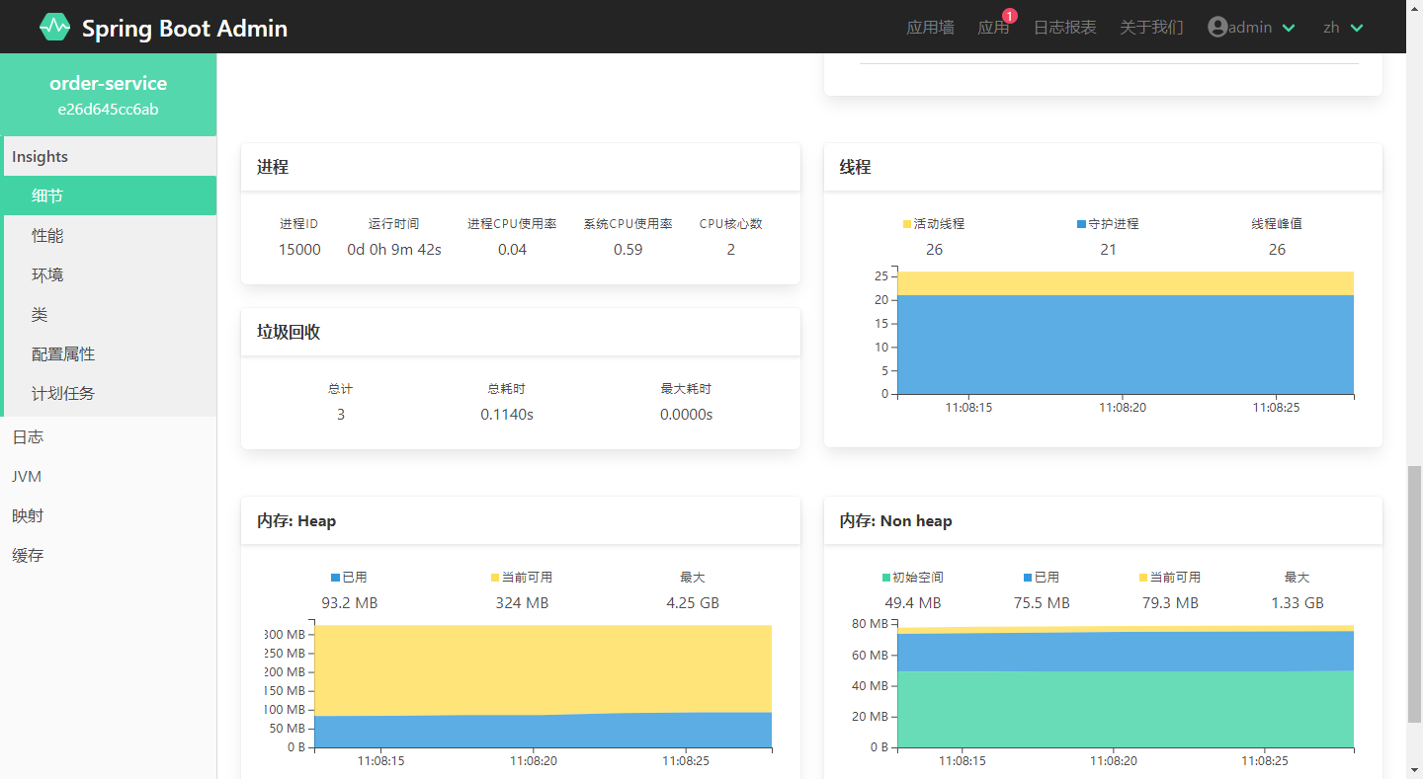The width and height of the screenshot is (1423, 779).
Task: Click the Non heap 初始空间 green swatch
Action: pos(886,578)
